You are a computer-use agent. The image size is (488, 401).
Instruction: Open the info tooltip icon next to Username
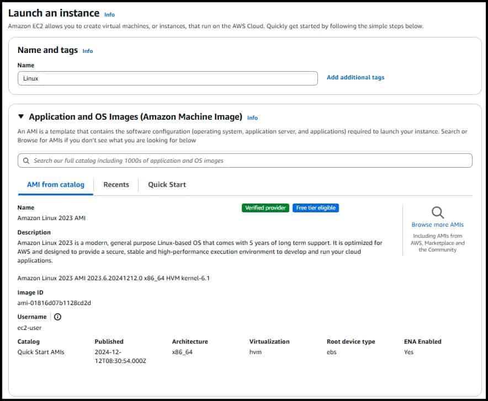[x=57, y=316]
